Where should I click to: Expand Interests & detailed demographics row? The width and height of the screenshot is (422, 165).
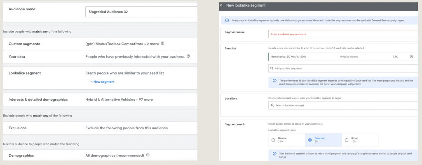tap(99, 99)
